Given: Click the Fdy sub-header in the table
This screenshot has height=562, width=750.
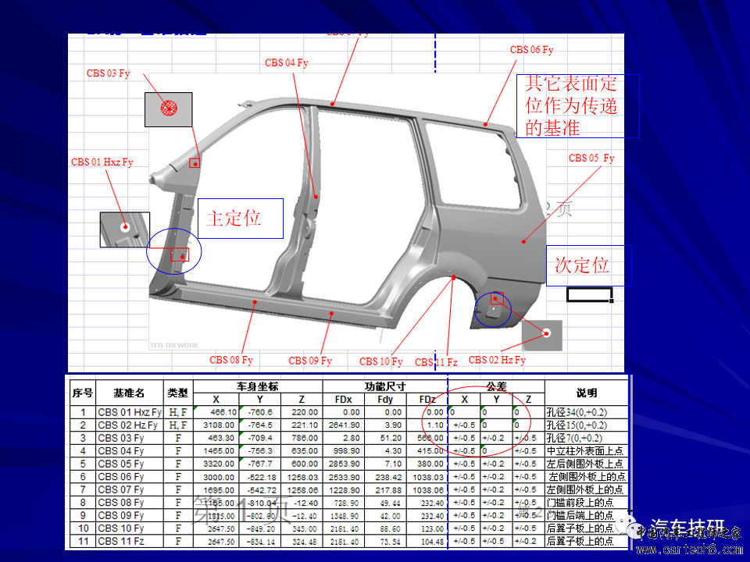Looking at the screenshot, I should (385, 400).
